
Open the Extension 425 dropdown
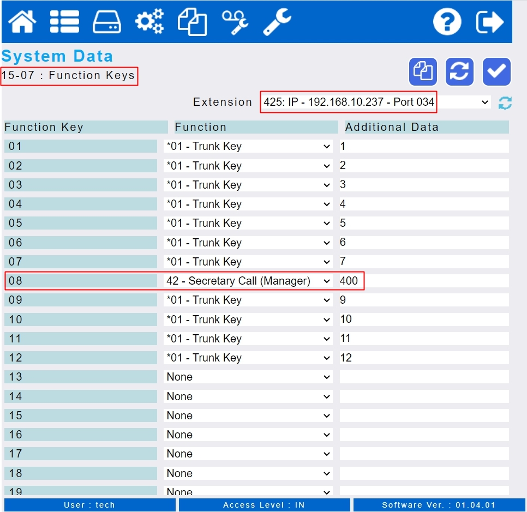376,102
